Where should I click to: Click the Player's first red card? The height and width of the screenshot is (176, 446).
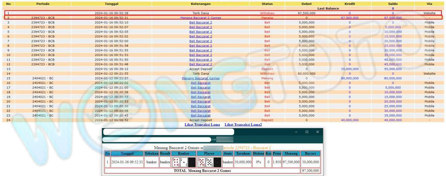tap(201, 162)
